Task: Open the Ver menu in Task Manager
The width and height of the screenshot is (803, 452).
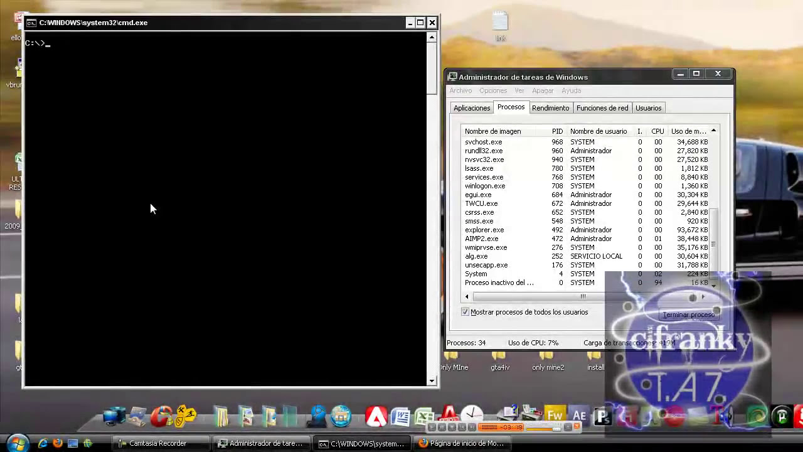Action: pyautogui.click(x=519, y=90)
